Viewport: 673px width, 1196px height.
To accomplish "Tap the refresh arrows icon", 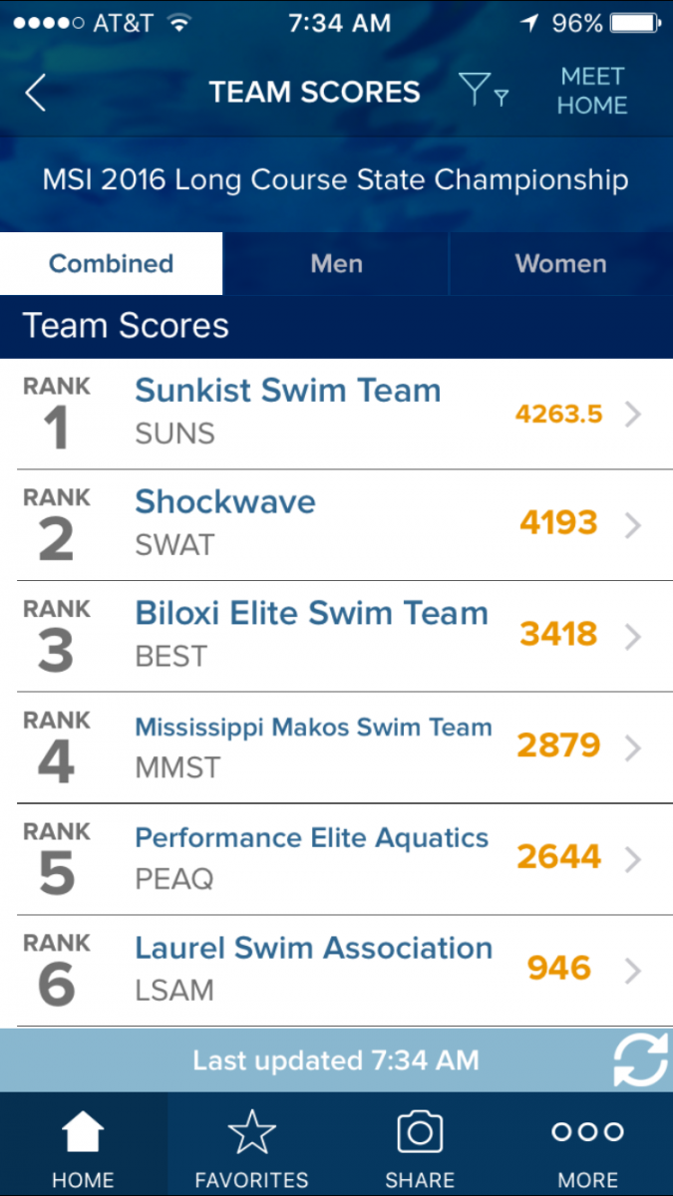I will tap(639, 1060).
